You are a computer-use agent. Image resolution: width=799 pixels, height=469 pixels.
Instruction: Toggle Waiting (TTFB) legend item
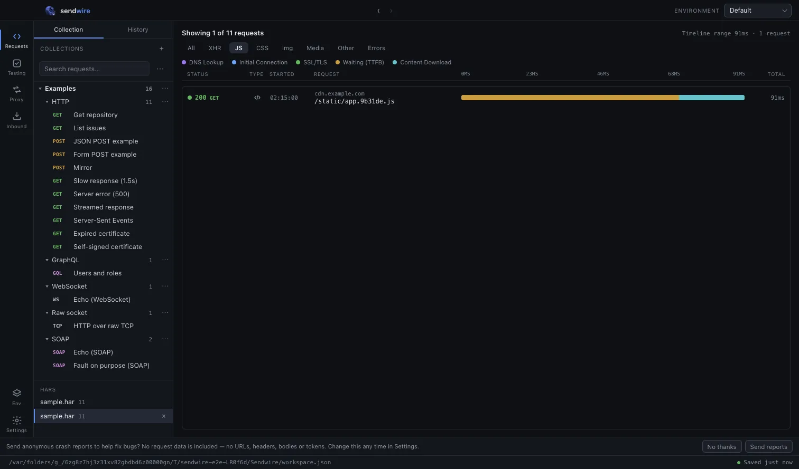[x=360, y=62]
